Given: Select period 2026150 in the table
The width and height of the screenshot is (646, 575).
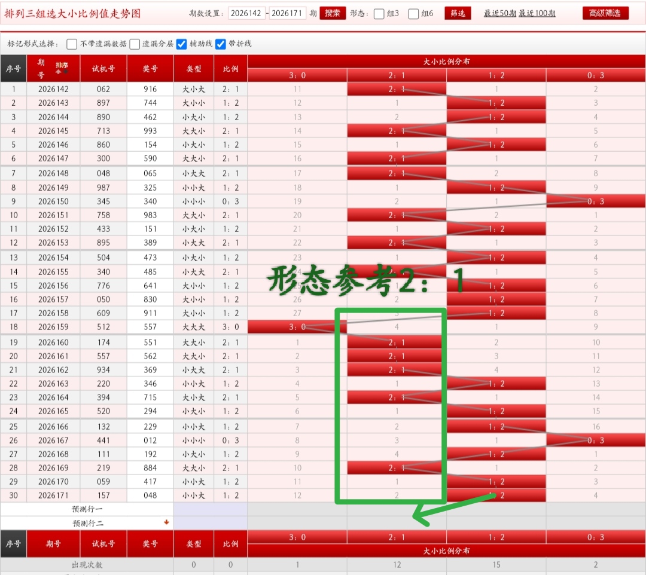Looking at the screenshot, I should click(x=54, y=201).
